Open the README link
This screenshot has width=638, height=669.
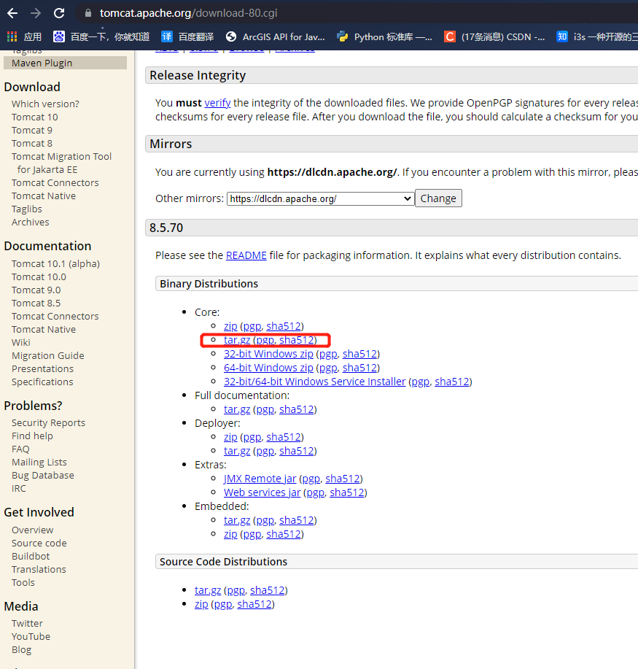(246, 255)
